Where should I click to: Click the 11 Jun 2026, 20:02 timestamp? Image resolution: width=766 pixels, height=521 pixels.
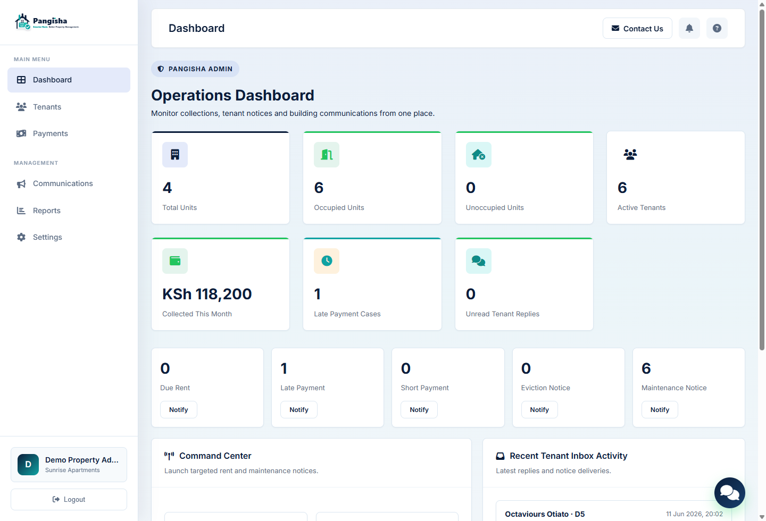(x=694, y=514)
